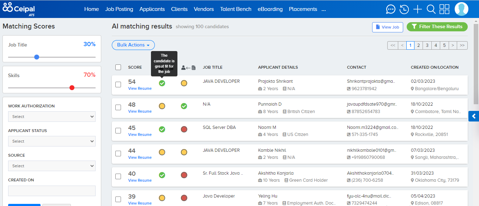
Task: Click the location pin icon for Rockville candidate
Action: click(x=412, y=134)
